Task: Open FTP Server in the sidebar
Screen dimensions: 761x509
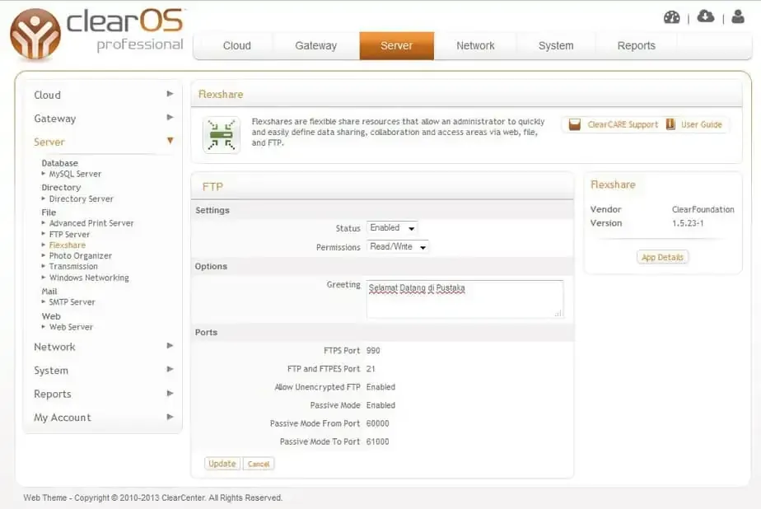Action: pyautogui.click(x=69, y=234)
